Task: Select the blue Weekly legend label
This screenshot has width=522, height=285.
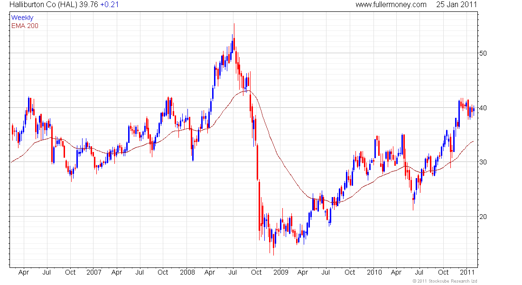Action: pyautogui.click(x=22, y=18)
